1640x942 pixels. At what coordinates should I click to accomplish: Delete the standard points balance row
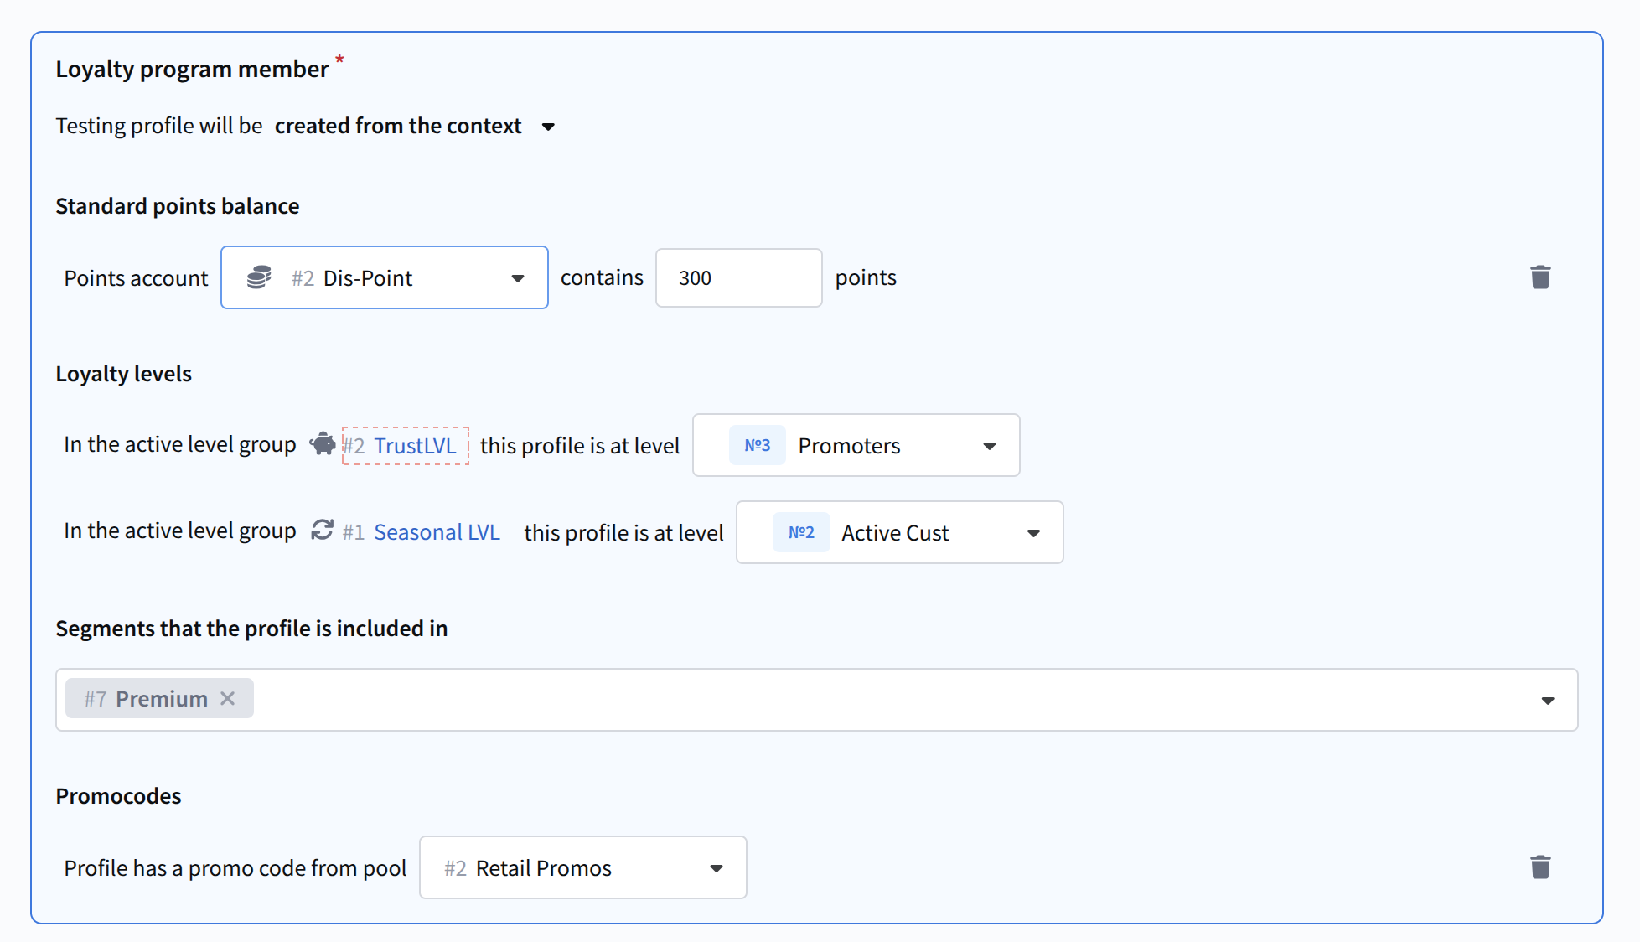click(1539, 277)
